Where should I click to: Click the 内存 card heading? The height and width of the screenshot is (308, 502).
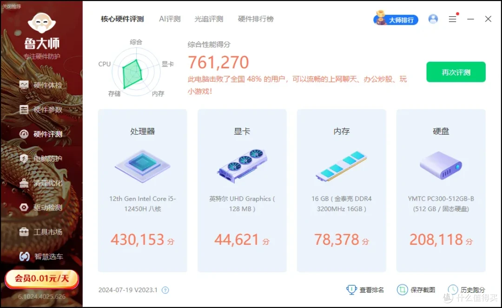pos(341,131)
